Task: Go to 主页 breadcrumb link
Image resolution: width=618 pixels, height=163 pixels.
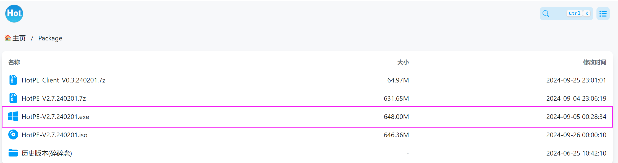Action: pyautogui.click(x=19, y=38)
